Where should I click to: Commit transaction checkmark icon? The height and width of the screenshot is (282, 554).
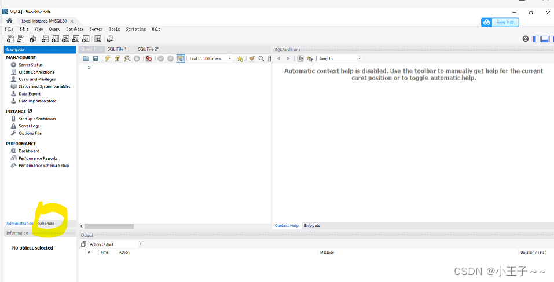point(161,58)
